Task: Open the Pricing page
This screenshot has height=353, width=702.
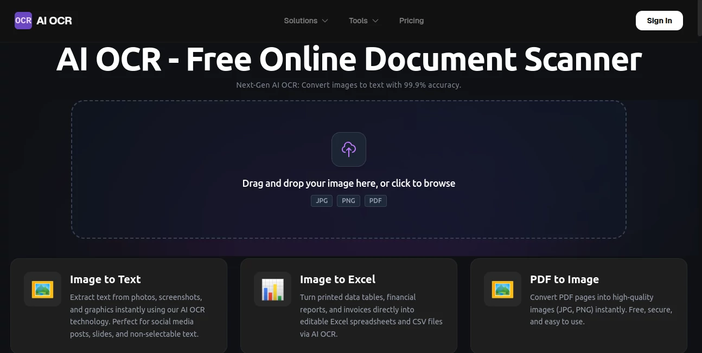Action: tap(411, 21)
